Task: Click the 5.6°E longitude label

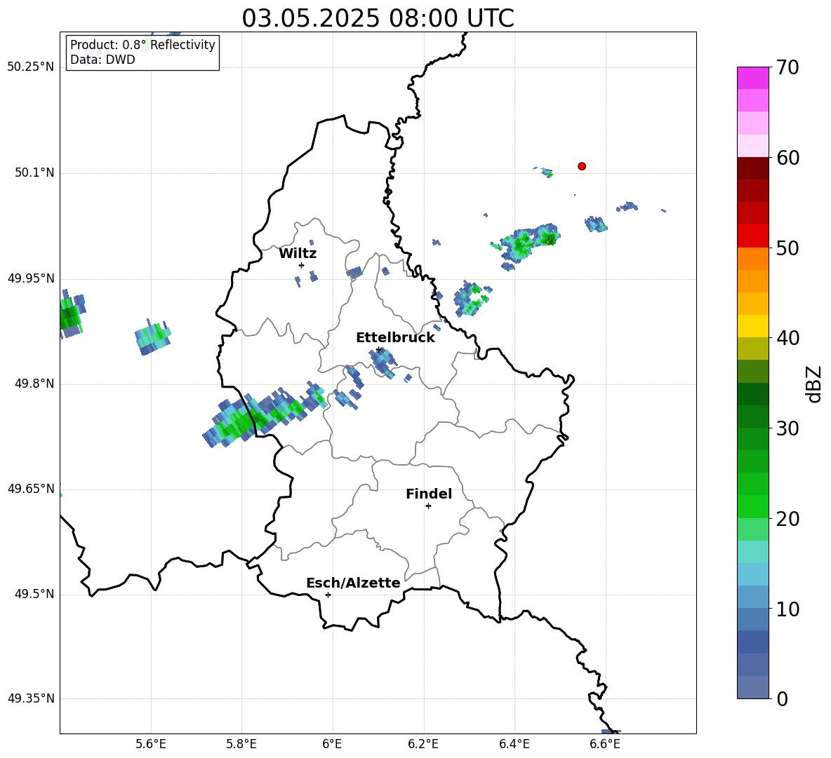Action: [151, 744]
